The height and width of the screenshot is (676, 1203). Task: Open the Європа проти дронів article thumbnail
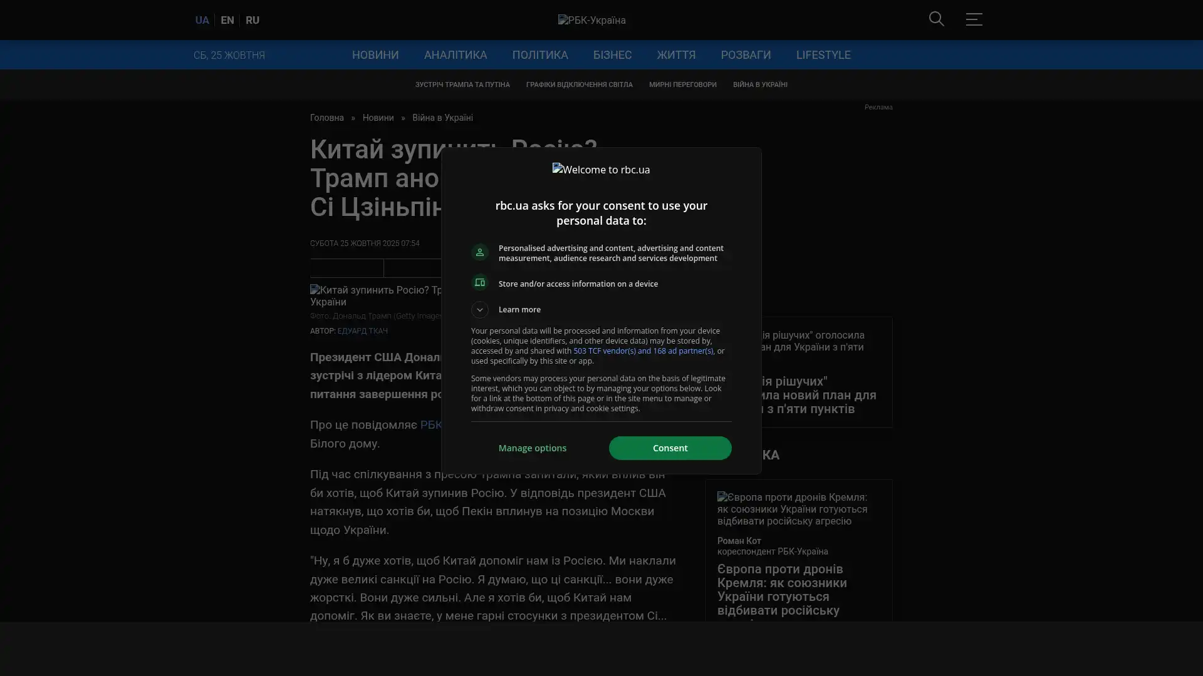(x=792, y=509)
